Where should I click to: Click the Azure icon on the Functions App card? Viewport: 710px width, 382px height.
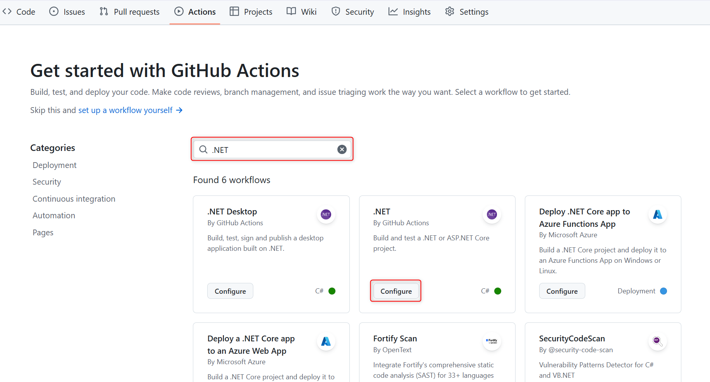[x=657, y=214]
